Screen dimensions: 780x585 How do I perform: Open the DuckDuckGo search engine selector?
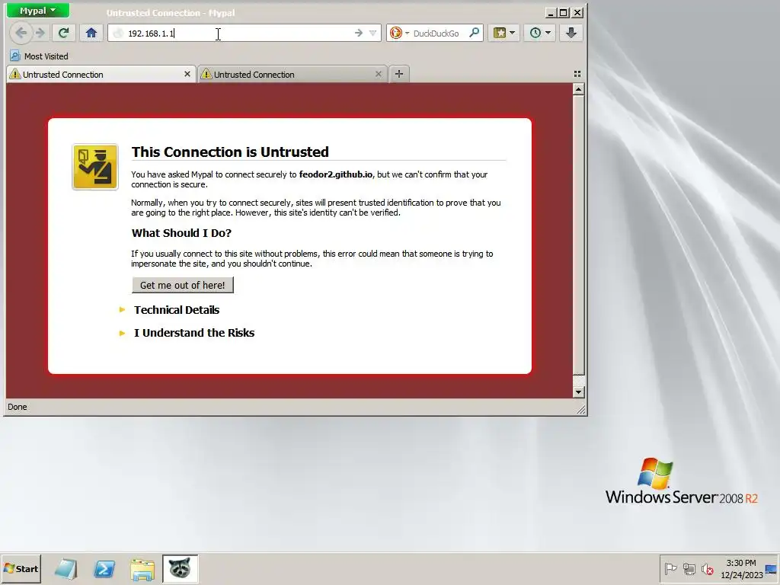tap(400, 34)
